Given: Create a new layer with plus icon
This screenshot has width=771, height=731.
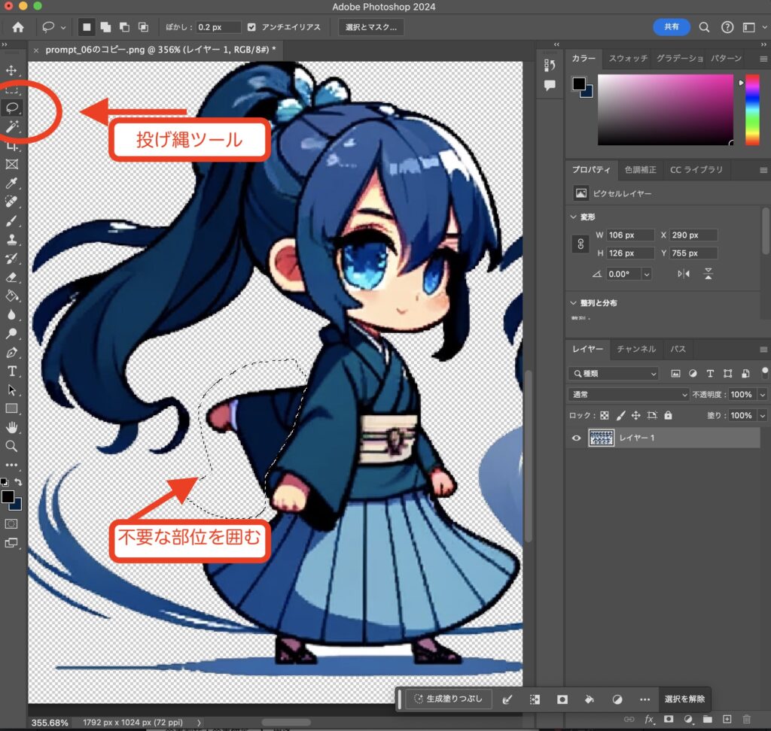Looking at the screenshot, I should 727,719.
